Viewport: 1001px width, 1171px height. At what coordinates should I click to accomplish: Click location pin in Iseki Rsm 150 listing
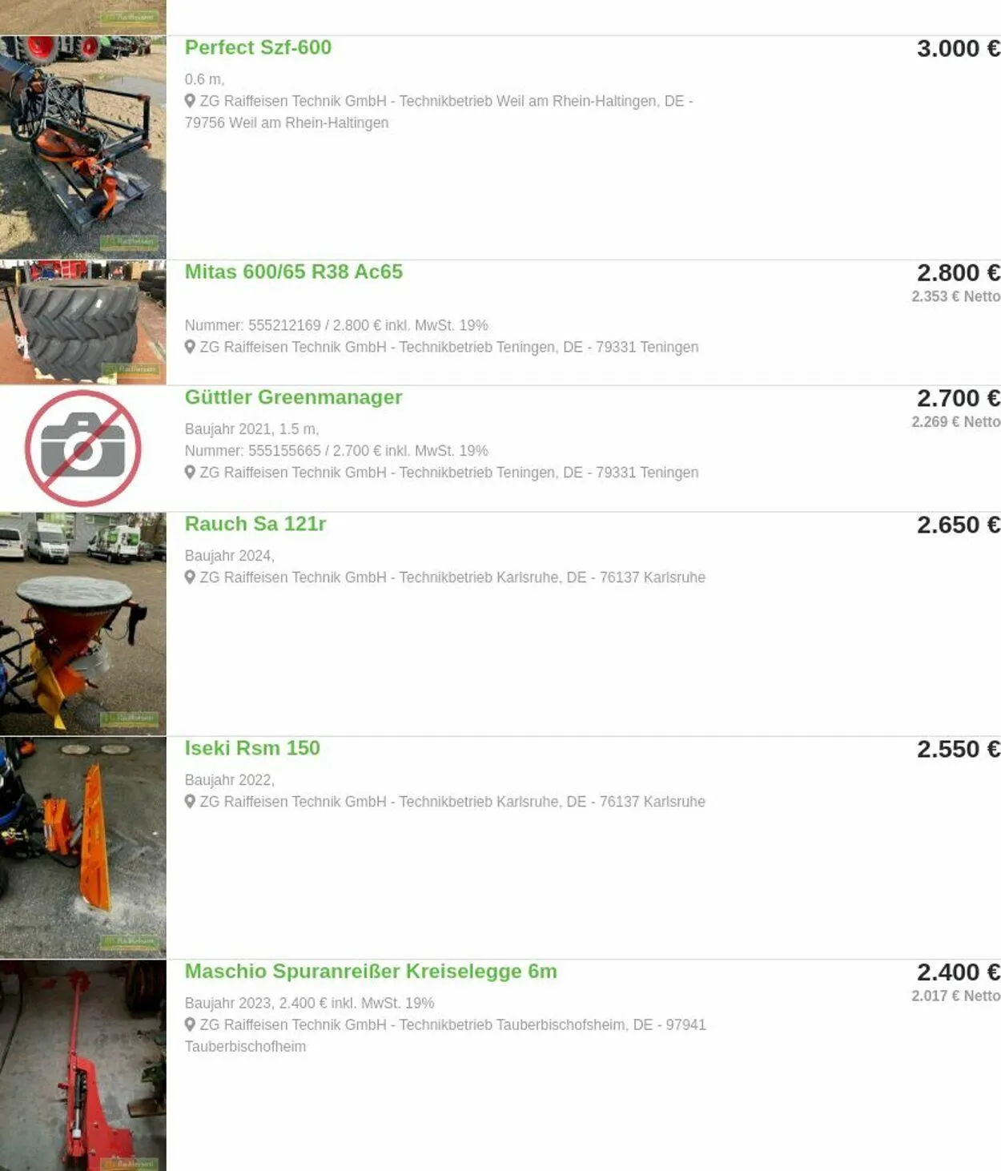[190, 801]
